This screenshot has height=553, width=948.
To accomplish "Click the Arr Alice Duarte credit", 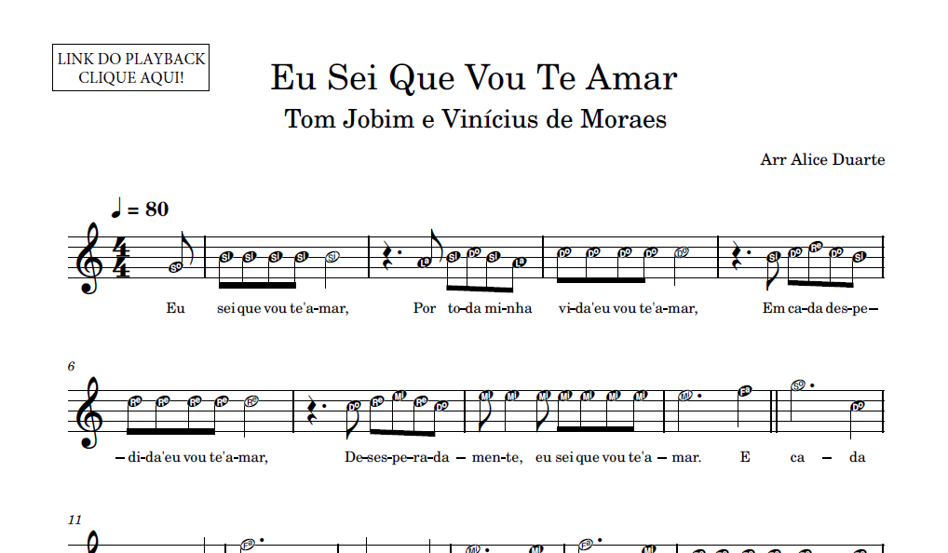I will pyautogui.click(x=822, y=159).
